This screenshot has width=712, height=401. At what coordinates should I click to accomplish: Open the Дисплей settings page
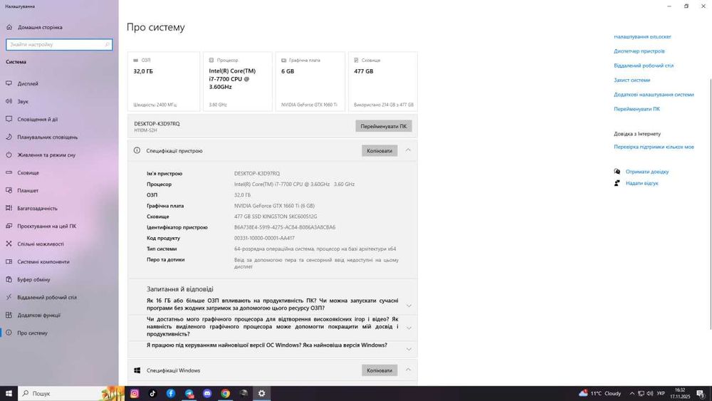point(59,83)
